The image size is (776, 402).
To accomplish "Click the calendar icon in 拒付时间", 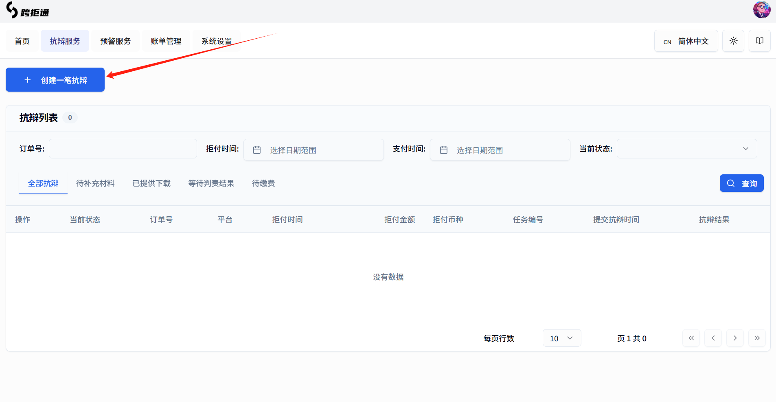I will point(257,150).
